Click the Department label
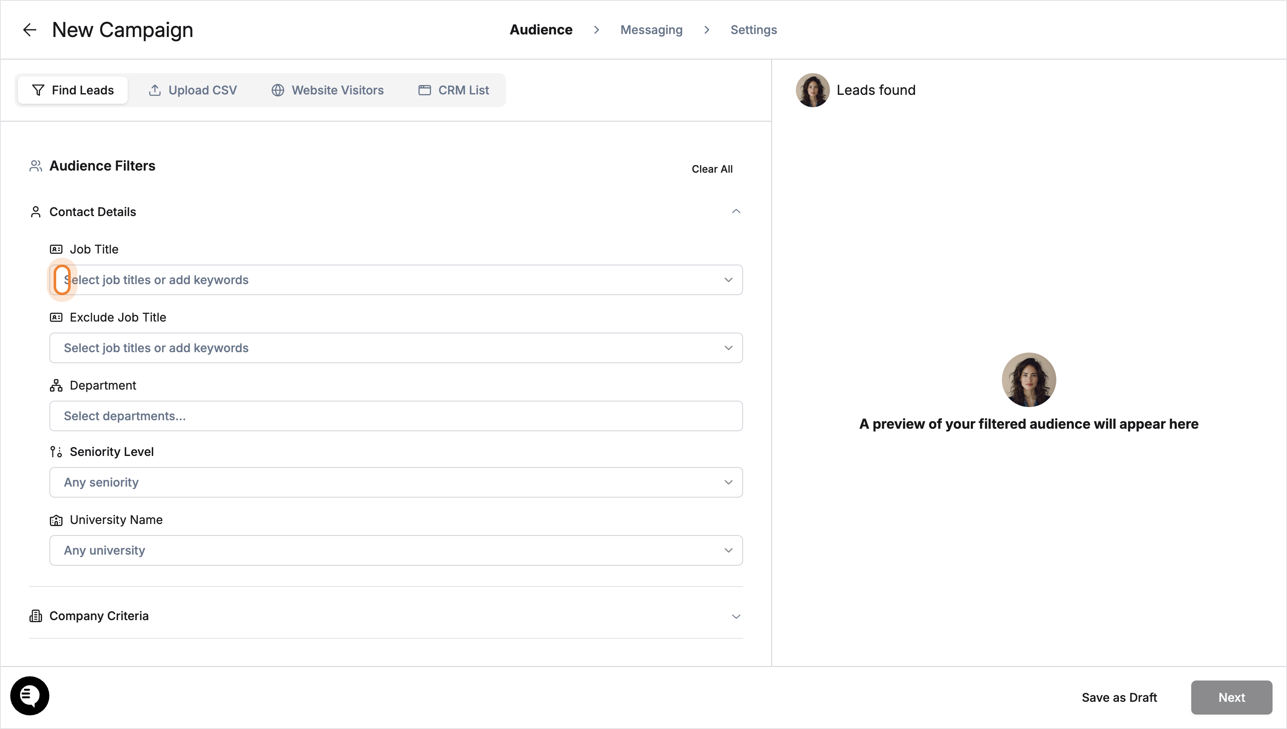This screenshot has height=729, width=1287. [x=103, y=385]
